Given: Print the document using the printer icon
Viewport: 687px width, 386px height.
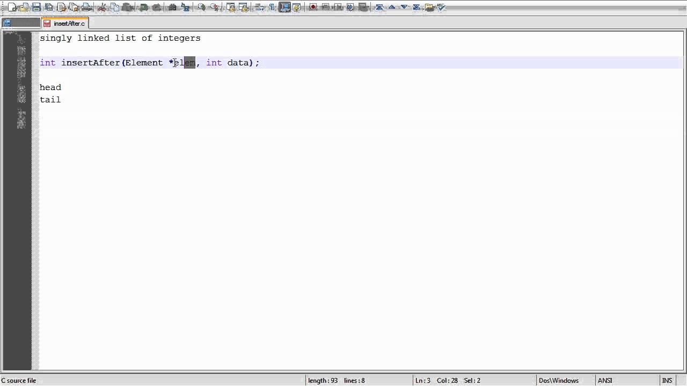Looking at the screenshot, I should point(86,7).
